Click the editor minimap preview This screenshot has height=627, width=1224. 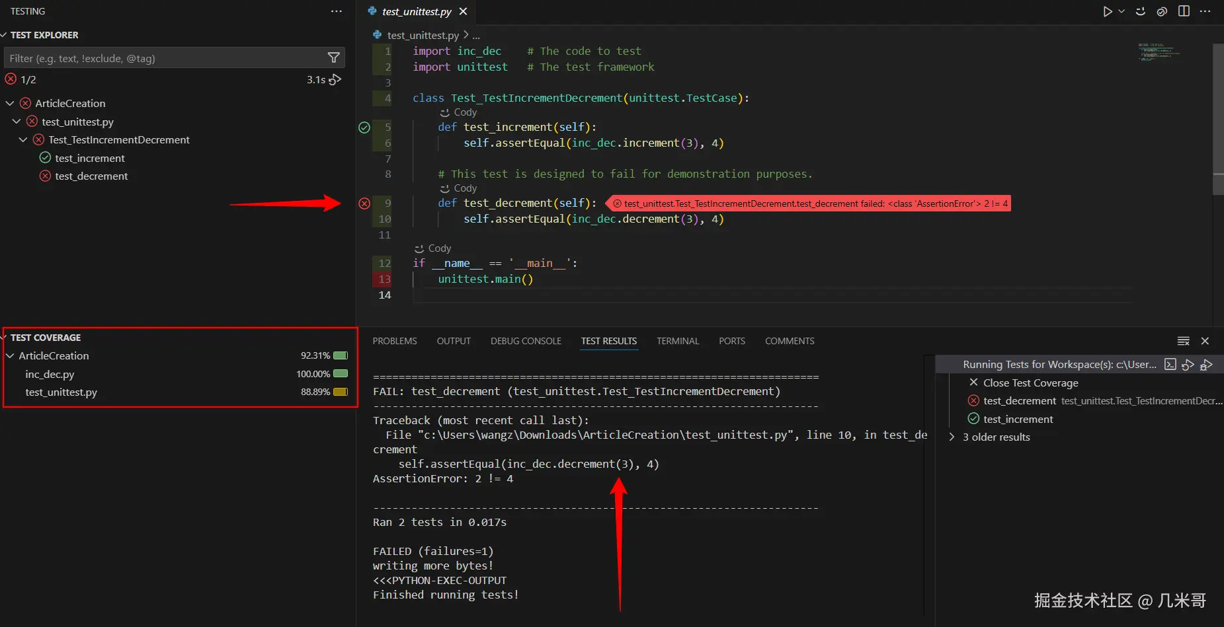1159,52
